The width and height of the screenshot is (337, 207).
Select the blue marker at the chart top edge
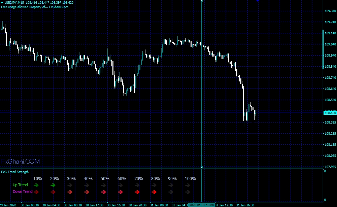258,1
